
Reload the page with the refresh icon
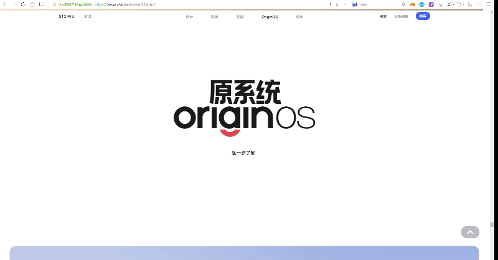point(23,4)
